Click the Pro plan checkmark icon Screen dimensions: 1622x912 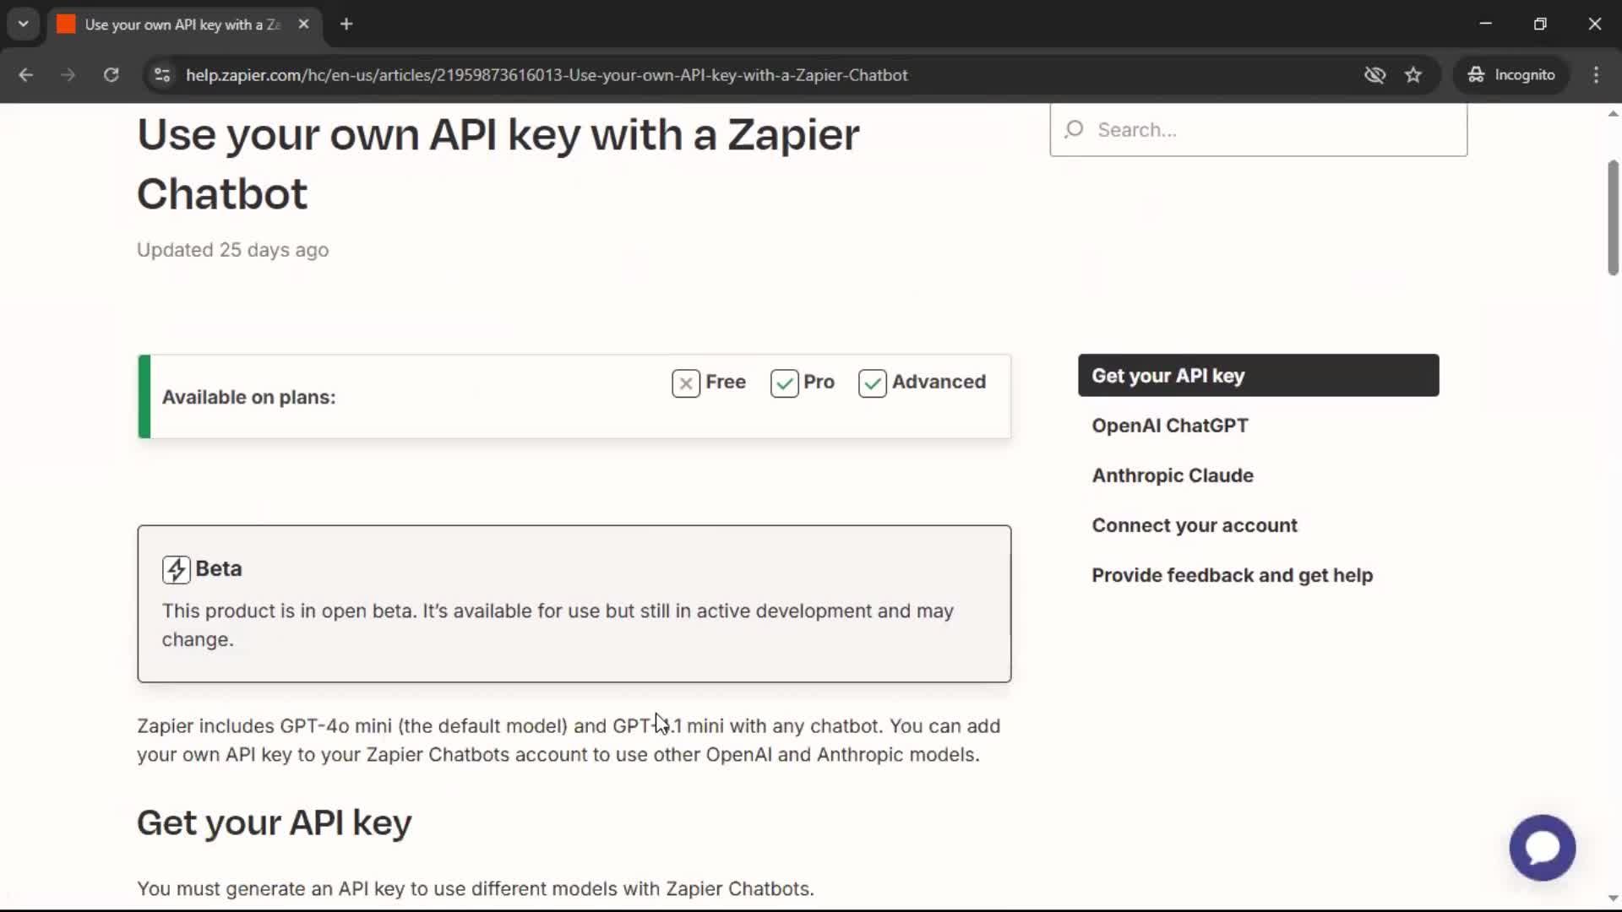point(784,384)
